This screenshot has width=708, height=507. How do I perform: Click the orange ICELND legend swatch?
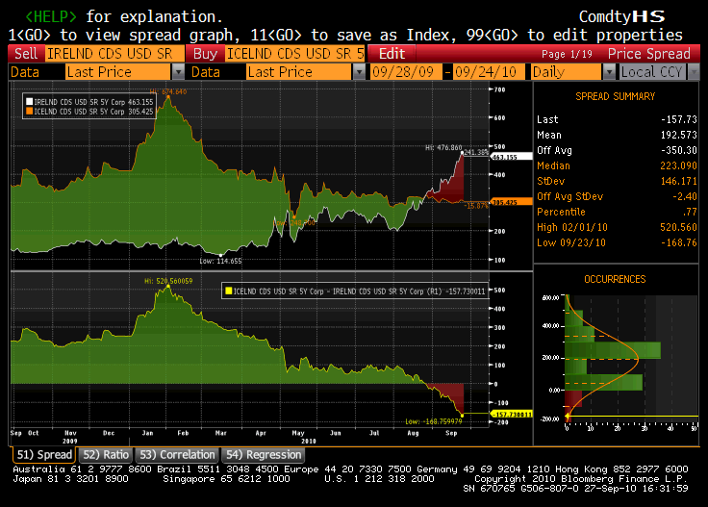30,111
